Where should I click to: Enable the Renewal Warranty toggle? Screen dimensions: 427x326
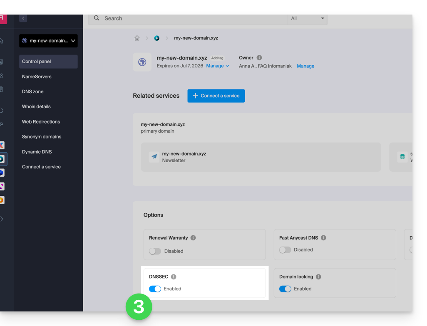pos(155,251)
